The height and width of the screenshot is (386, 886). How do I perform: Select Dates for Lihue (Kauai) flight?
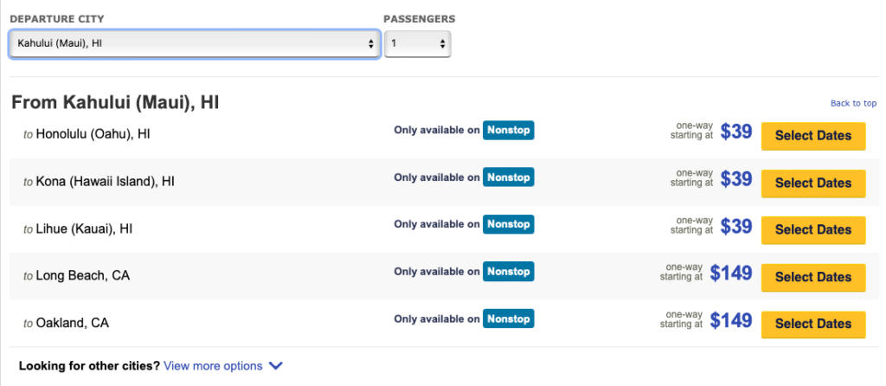[813, 229]
